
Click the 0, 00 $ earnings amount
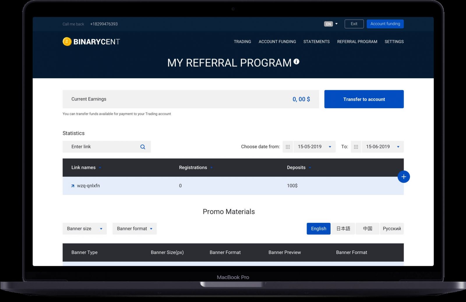301,99
